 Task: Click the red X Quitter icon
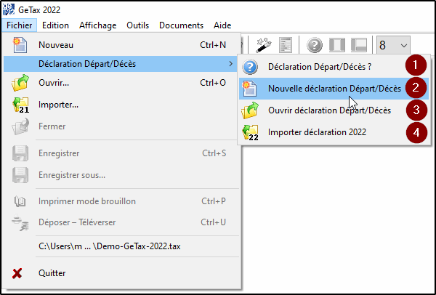pos(17,273)
